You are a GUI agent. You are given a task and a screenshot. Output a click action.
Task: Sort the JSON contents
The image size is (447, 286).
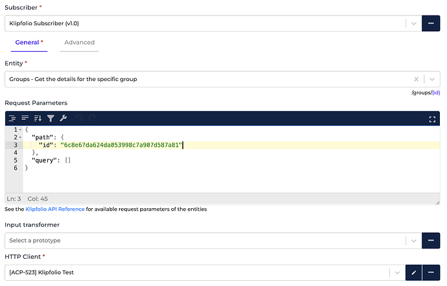click(x=38, y=118)
